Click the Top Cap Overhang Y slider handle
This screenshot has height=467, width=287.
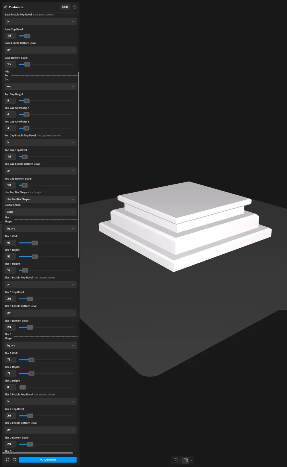coord(26,128)
